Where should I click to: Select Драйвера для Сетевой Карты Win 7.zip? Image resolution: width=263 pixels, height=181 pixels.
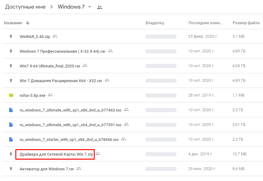click(56, 154)
